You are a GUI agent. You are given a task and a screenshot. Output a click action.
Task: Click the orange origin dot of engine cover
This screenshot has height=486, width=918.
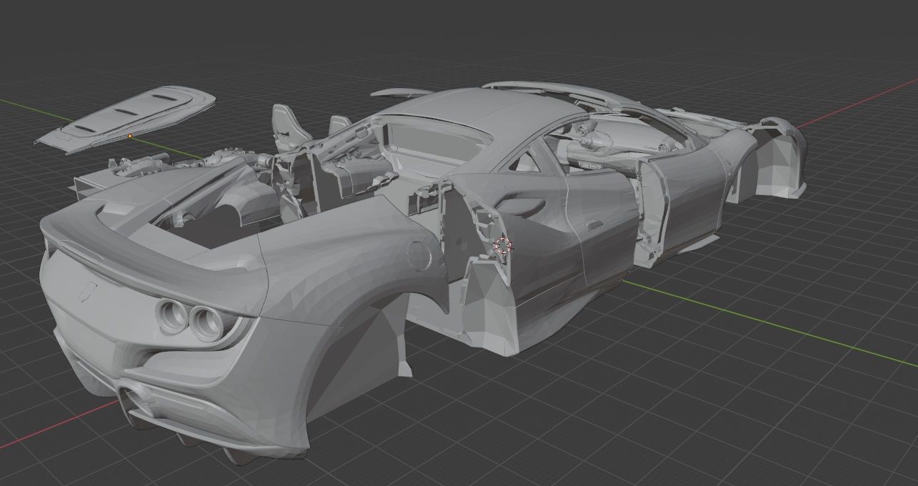130,136
